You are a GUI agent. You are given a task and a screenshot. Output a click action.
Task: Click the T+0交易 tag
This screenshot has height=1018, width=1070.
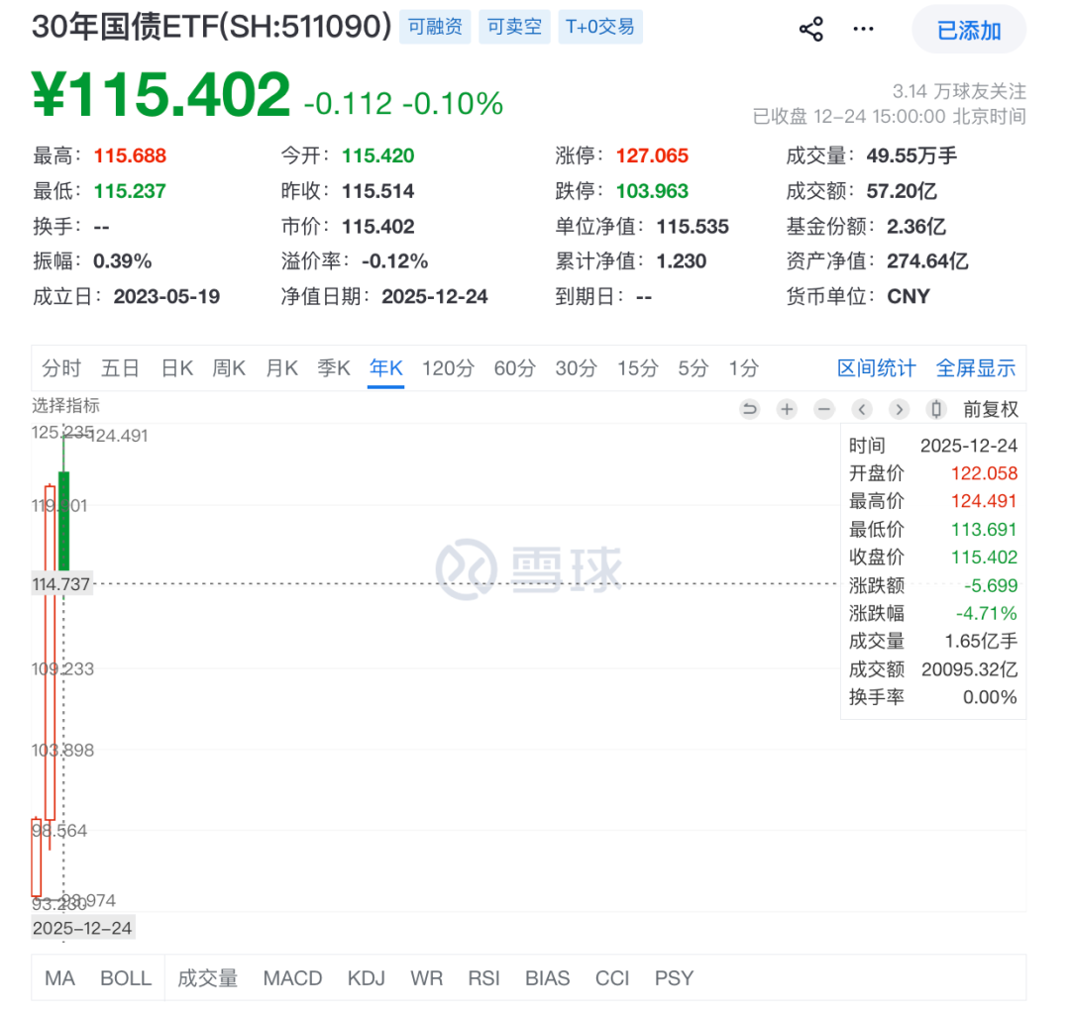[x=599, y=27]
